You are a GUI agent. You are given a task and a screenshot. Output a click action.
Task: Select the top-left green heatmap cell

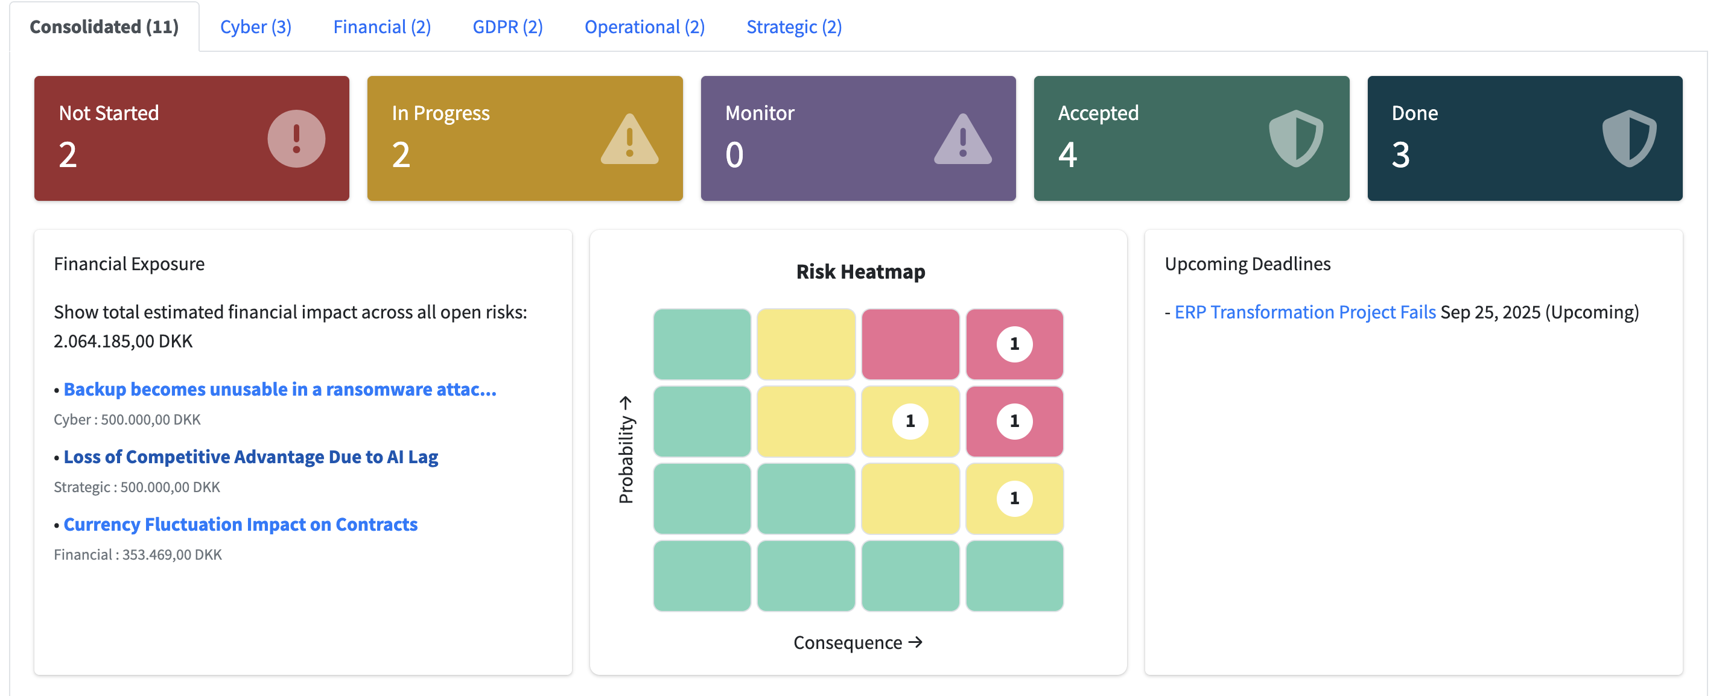(x=702, y=344)
